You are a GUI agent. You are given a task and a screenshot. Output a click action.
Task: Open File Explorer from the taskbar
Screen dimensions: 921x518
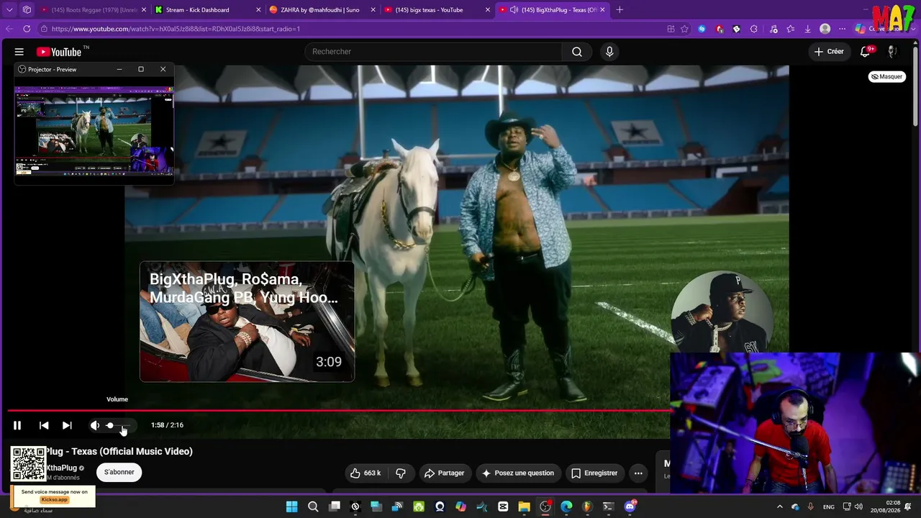524,506
